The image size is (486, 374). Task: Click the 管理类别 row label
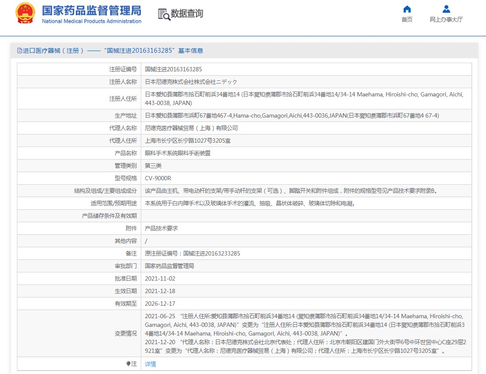pyautogui.click(x=126, y=166)
